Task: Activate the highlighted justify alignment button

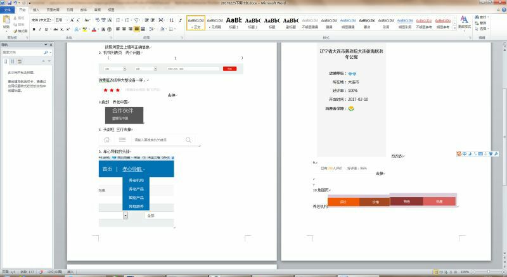Action: coord(137,29)
